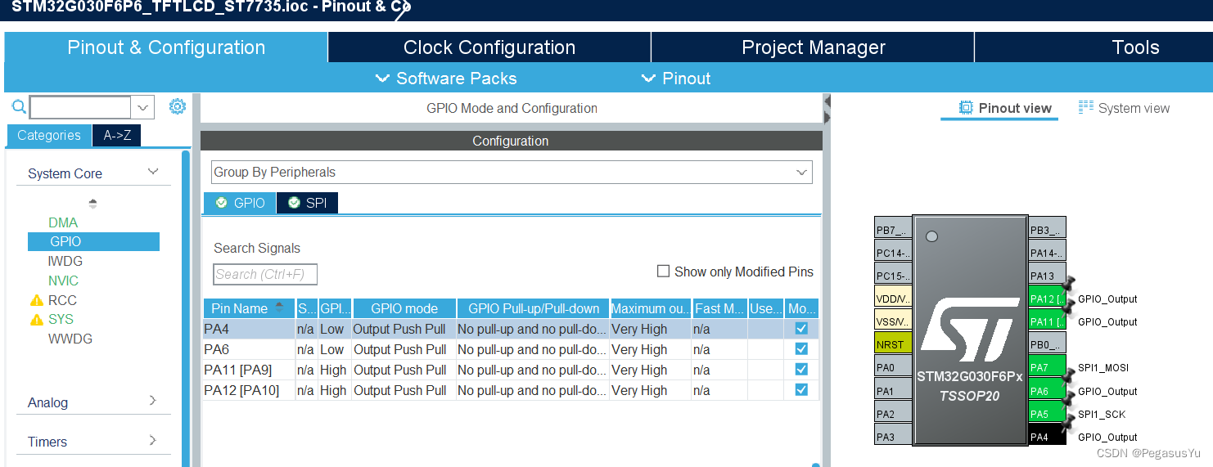Click SPI1_SCK label beside PA5

[1102, 414]
